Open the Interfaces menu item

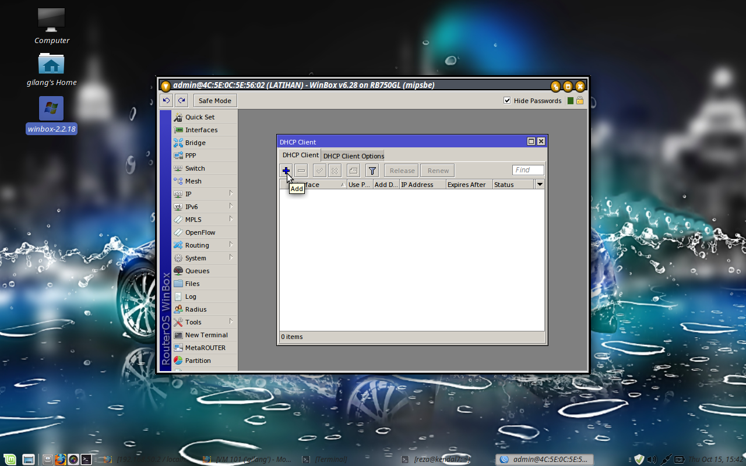pyautogui.click(x=205, y=130)
